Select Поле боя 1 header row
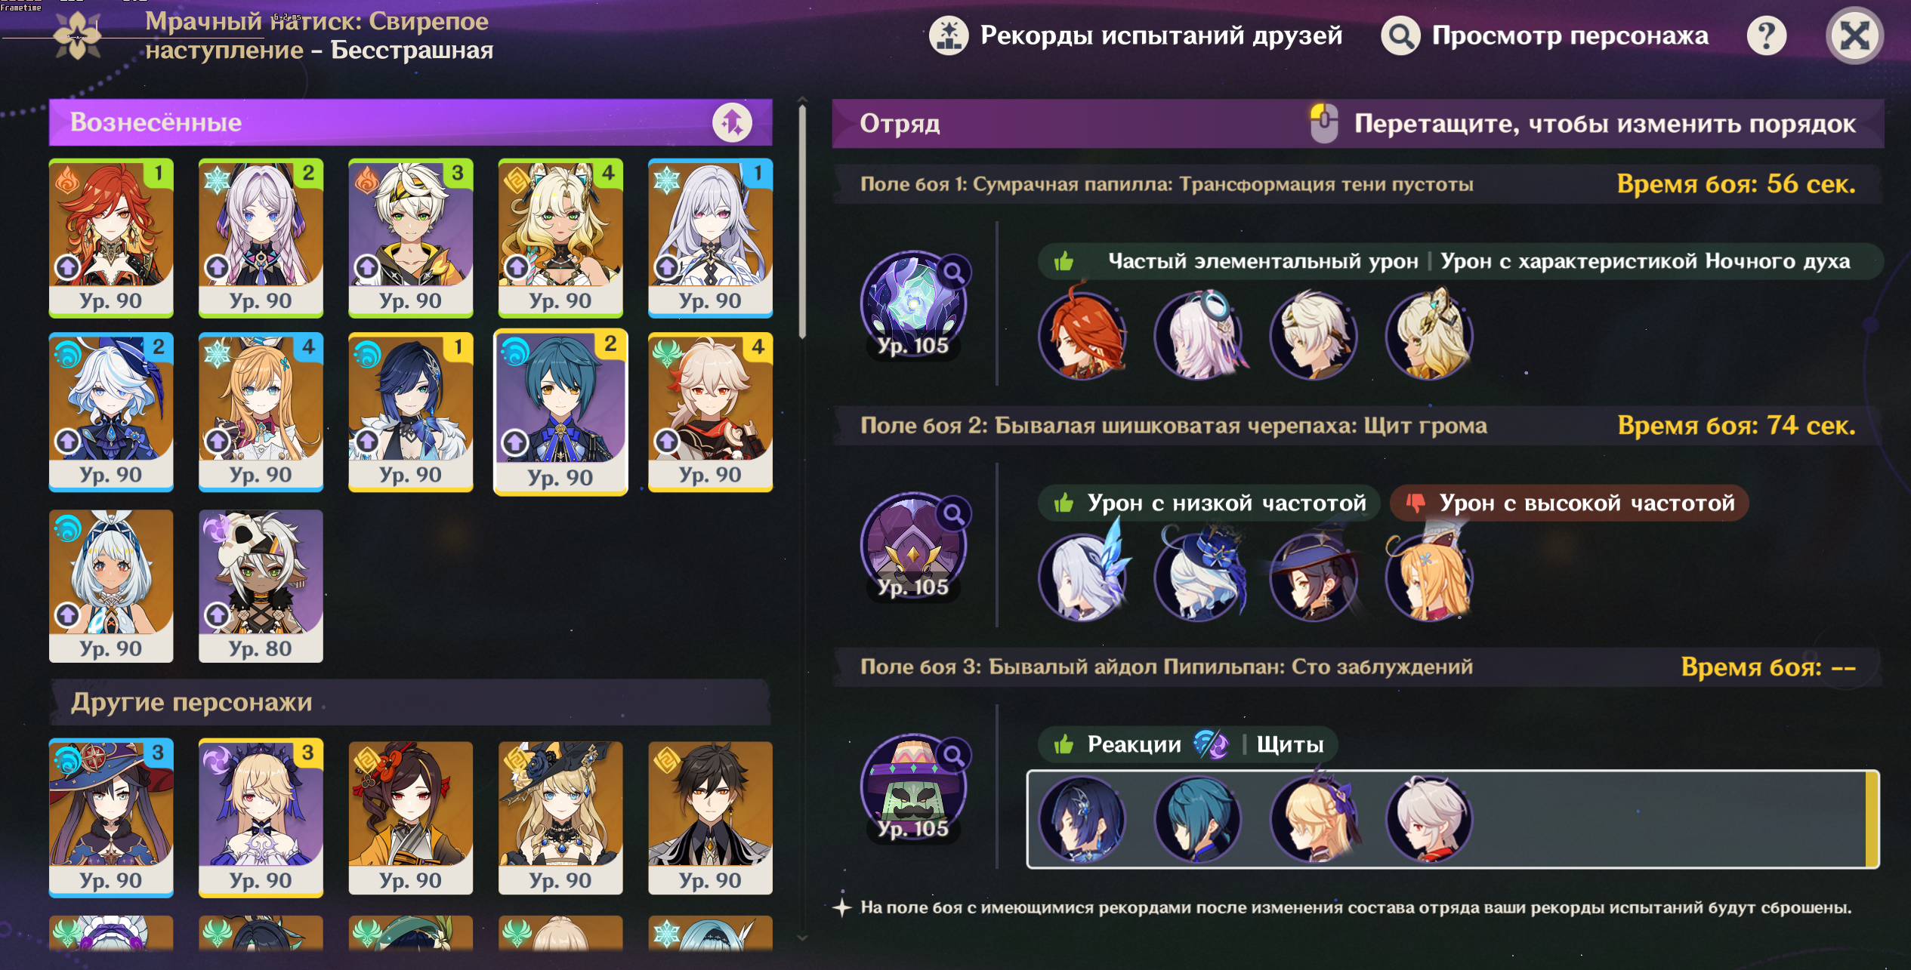Screen dimensions: 1911x970 [1357, 184]
